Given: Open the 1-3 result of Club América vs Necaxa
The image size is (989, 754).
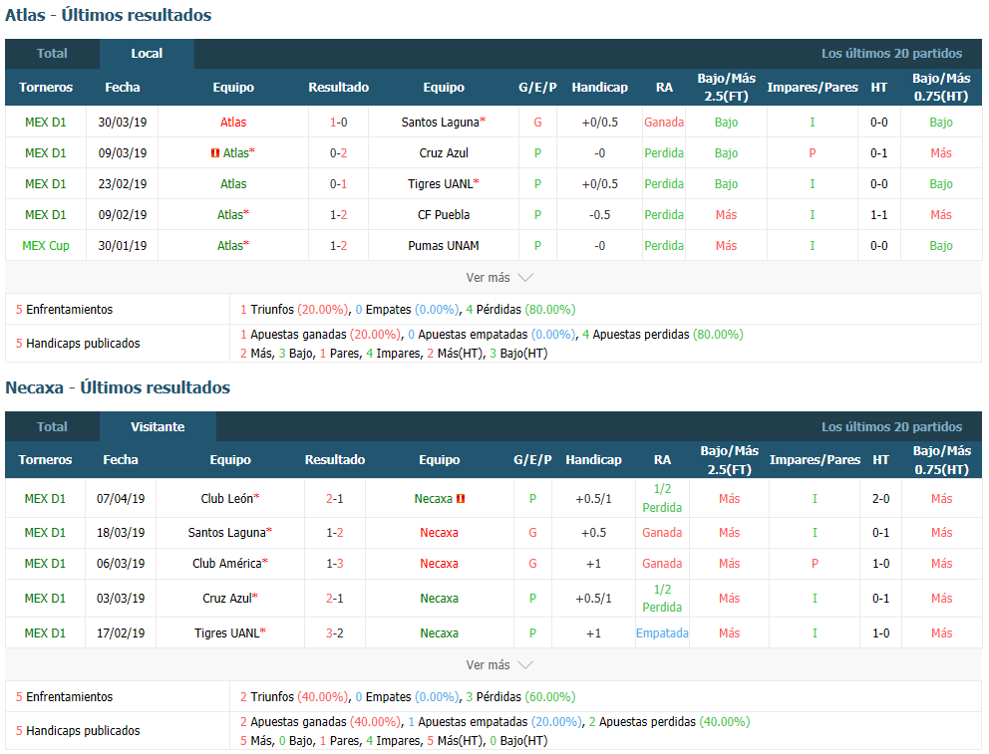Looking at the screenshot, I should click(x=335, y=564).
